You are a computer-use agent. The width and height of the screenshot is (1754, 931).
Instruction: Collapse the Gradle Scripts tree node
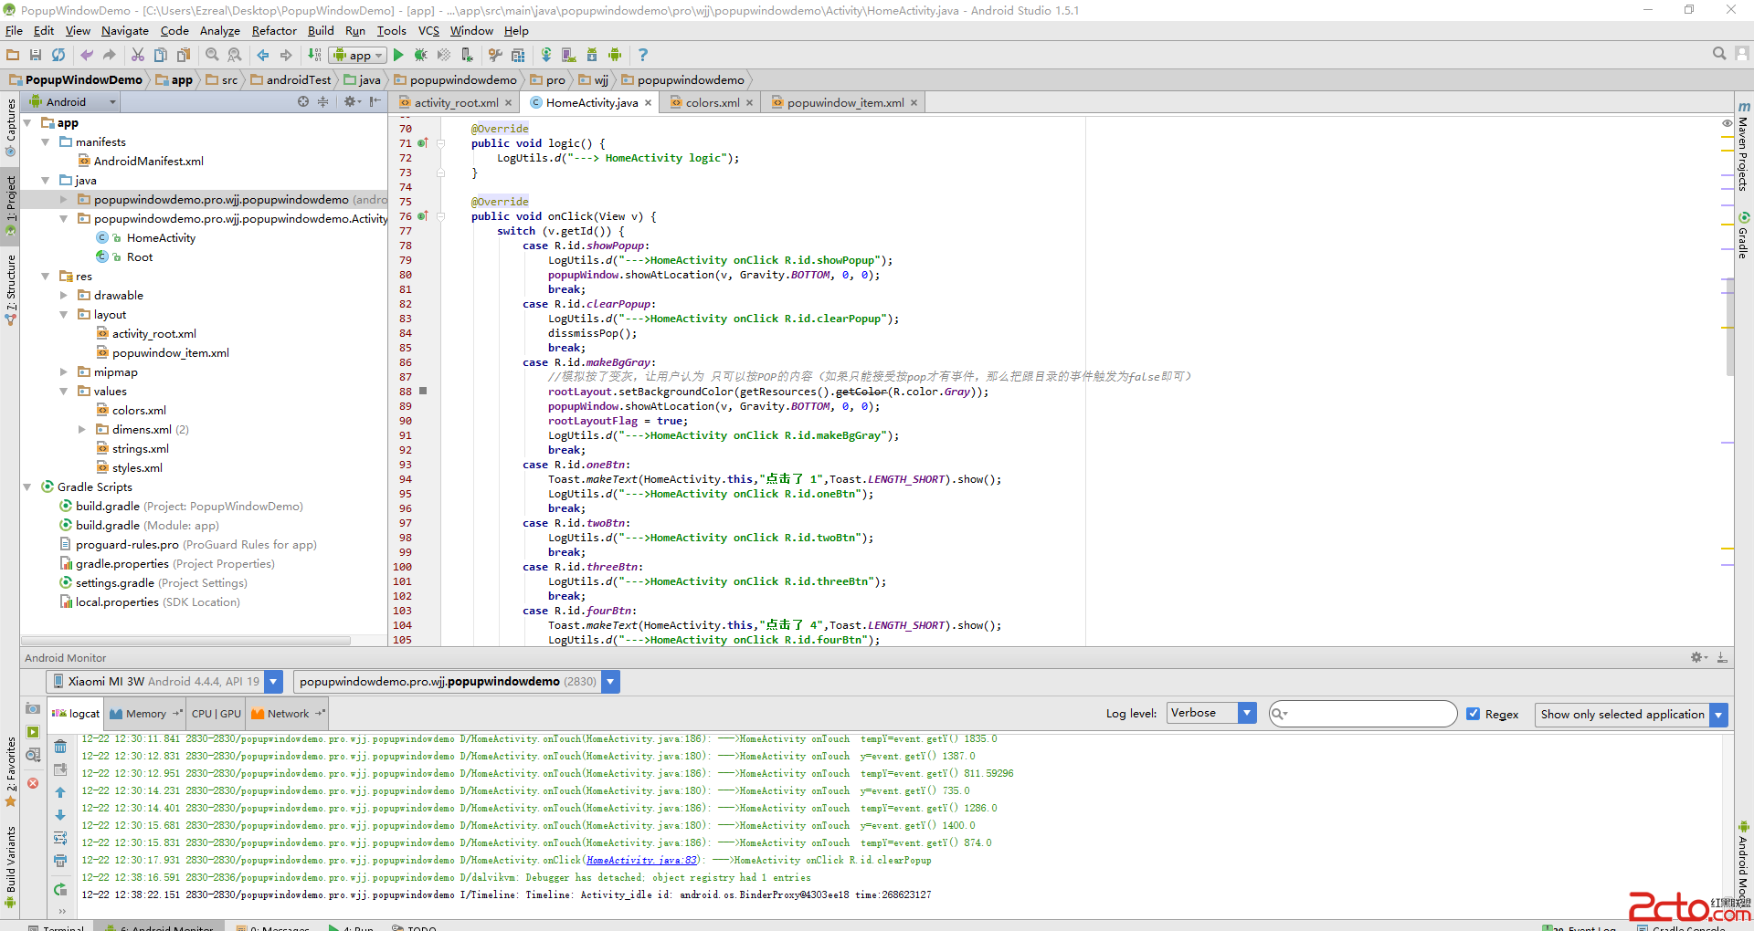point(27,487)
